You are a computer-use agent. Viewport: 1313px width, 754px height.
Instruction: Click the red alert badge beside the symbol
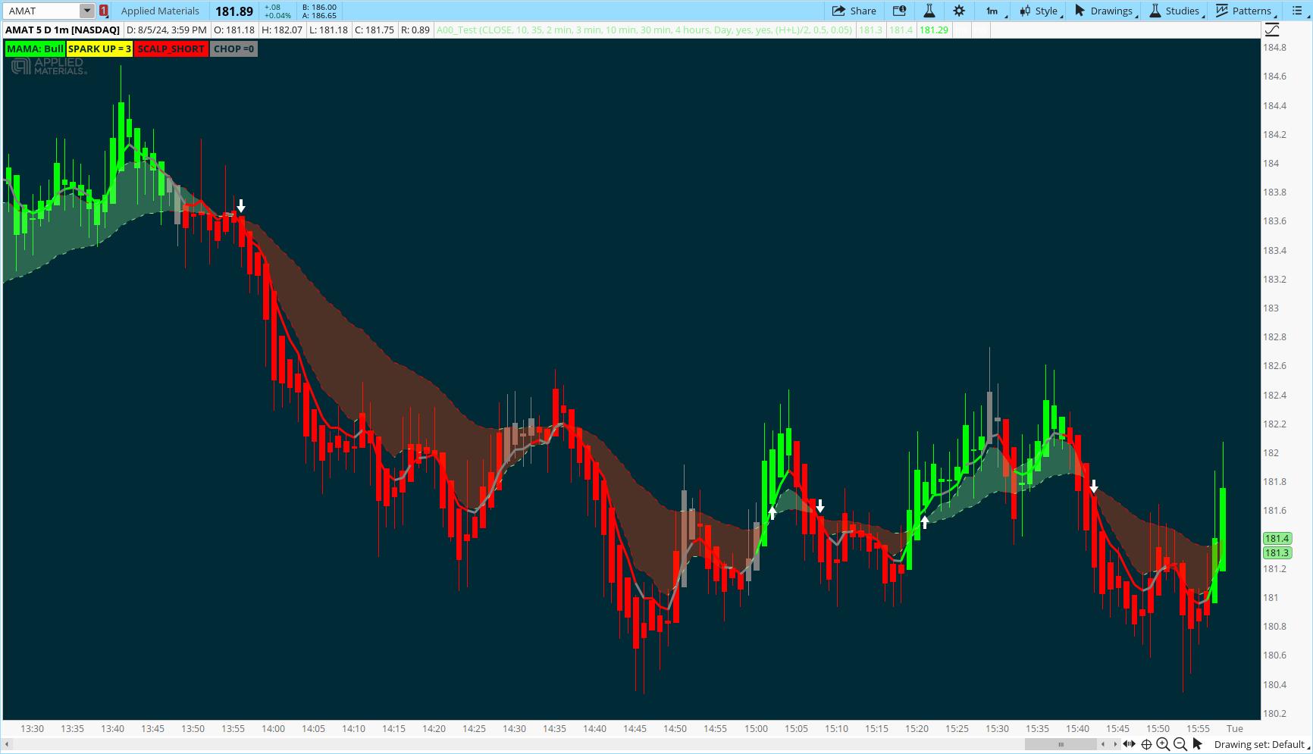point(104,11)
